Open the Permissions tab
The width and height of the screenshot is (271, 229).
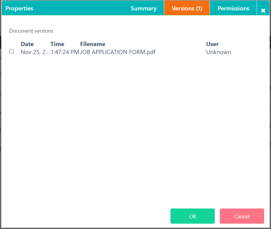tap(233, 8)
